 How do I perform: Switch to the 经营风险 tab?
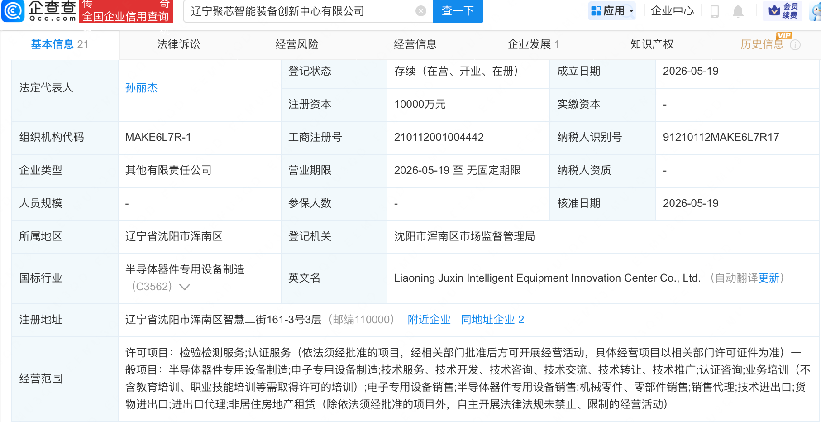(x=297, y=44)
